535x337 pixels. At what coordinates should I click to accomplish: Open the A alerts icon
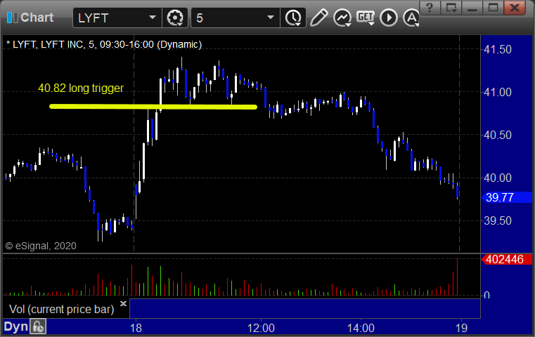(x=411, y=18)
